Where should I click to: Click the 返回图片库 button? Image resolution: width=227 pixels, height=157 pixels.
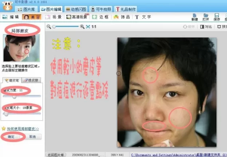point(56,155)
